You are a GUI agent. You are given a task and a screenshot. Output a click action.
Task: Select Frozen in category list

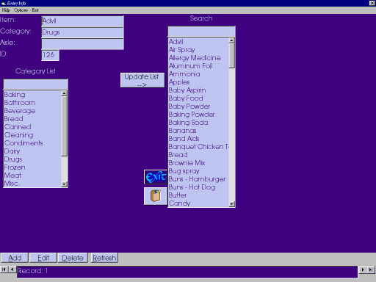pos(32,167)
